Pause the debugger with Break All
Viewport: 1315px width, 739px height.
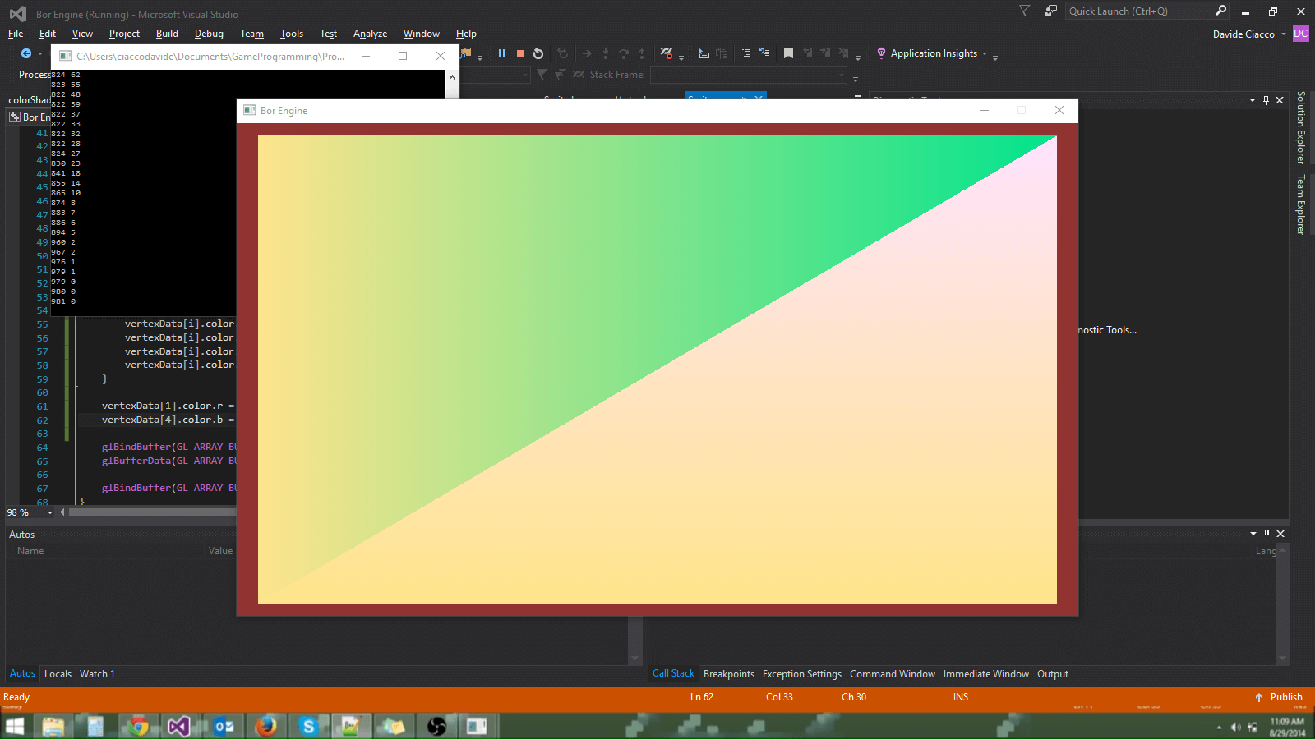[x=502, y=53]
